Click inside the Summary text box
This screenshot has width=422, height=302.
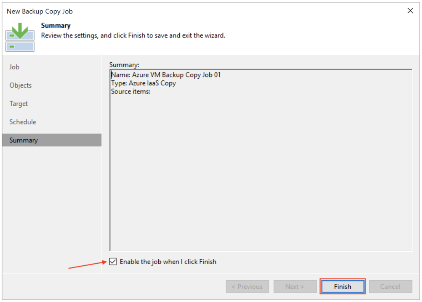[261, 160]
